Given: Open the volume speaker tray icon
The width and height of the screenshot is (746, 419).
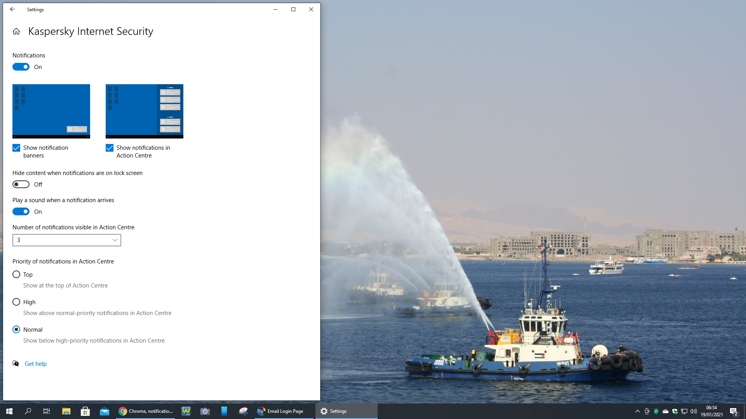Looking at the screenshot, I should [694, 411].
